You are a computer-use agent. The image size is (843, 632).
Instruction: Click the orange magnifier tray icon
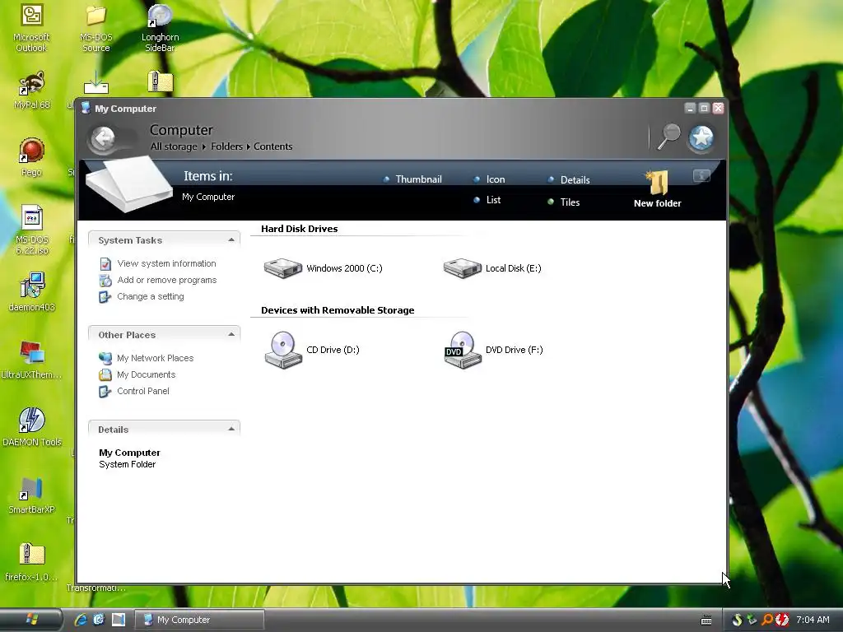click(767, 620)
